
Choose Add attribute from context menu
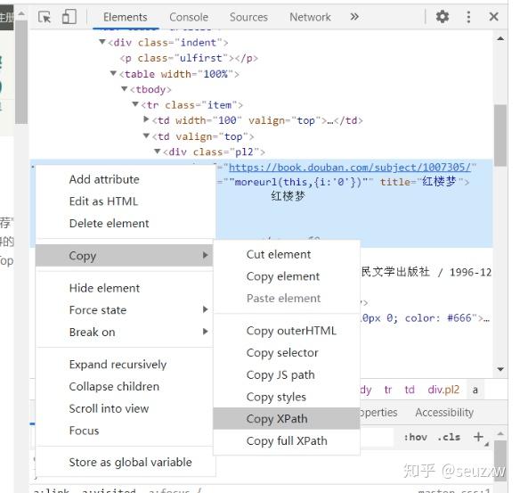(x=104, y=179)
